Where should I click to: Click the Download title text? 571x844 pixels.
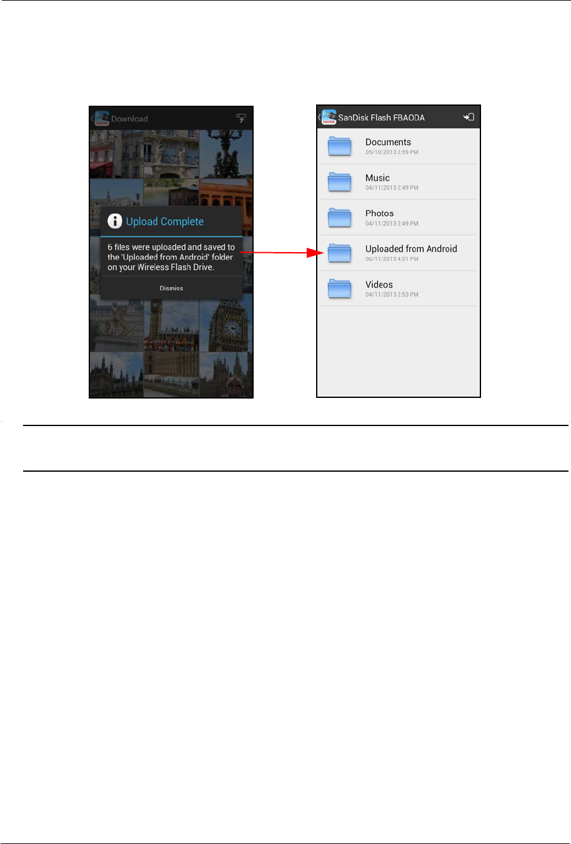(129, 119)
